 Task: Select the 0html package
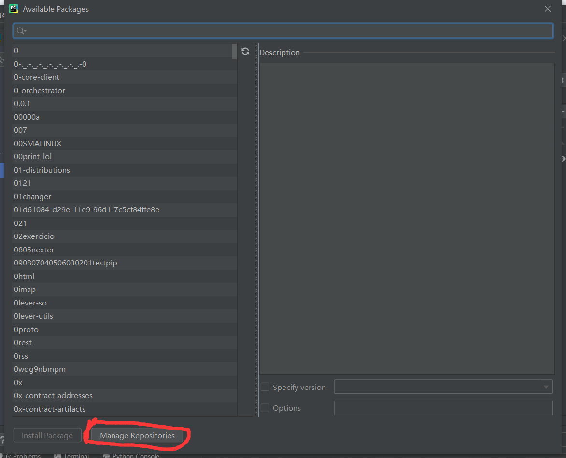pyautogui.click(x=125, y=276)
